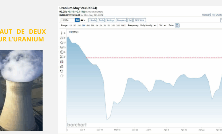Open the Date calendar picker icon

(177, 25)
